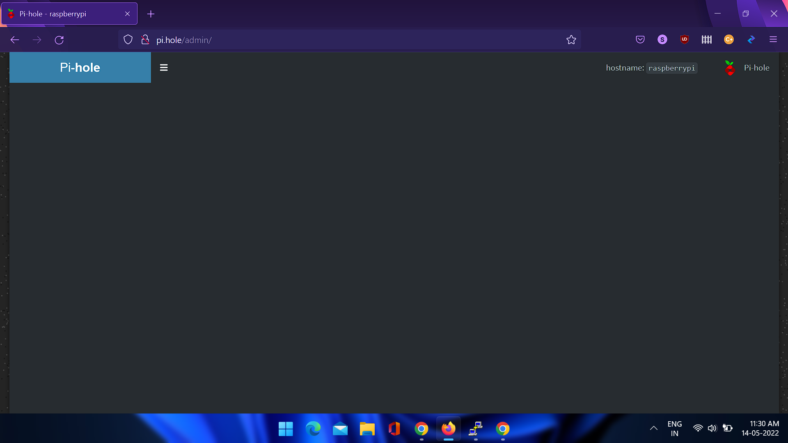788x443 pixels.
Task: Open the Windows Start menu
Action: [286, 429]
